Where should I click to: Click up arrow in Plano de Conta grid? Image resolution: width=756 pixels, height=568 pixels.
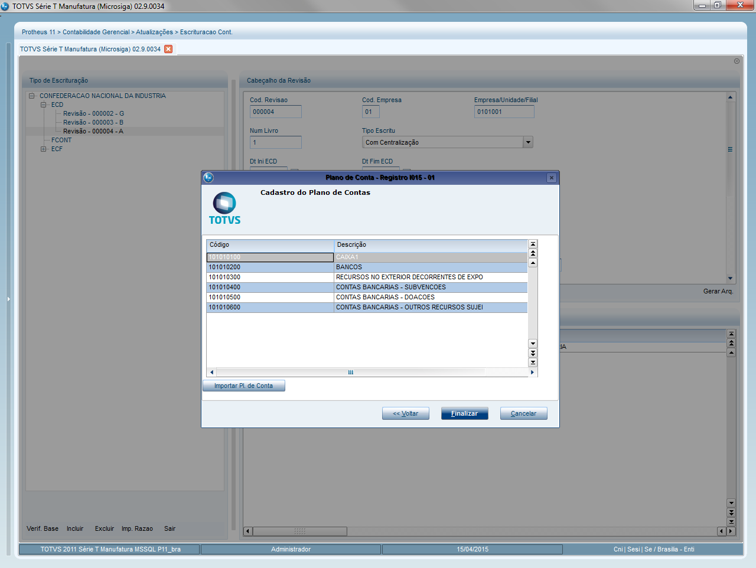click(x=533, y=263)
